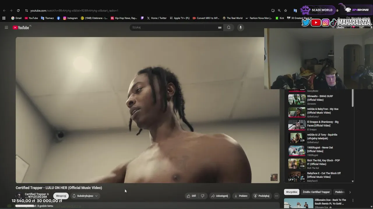
Task: Select the Wszystkie filter chip
Action: coord(292,192)
